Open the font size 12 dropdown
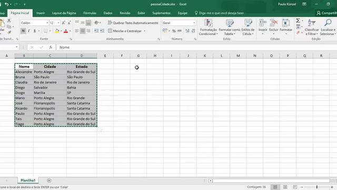The image size is (337, 190). pyautogui.click(x=58, y=23)
